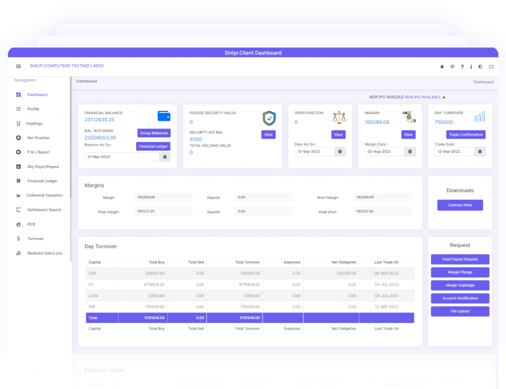Click the shield check icon on Pledge Security
The height and width of the screenshot is (389, 506).
[269, 118]
